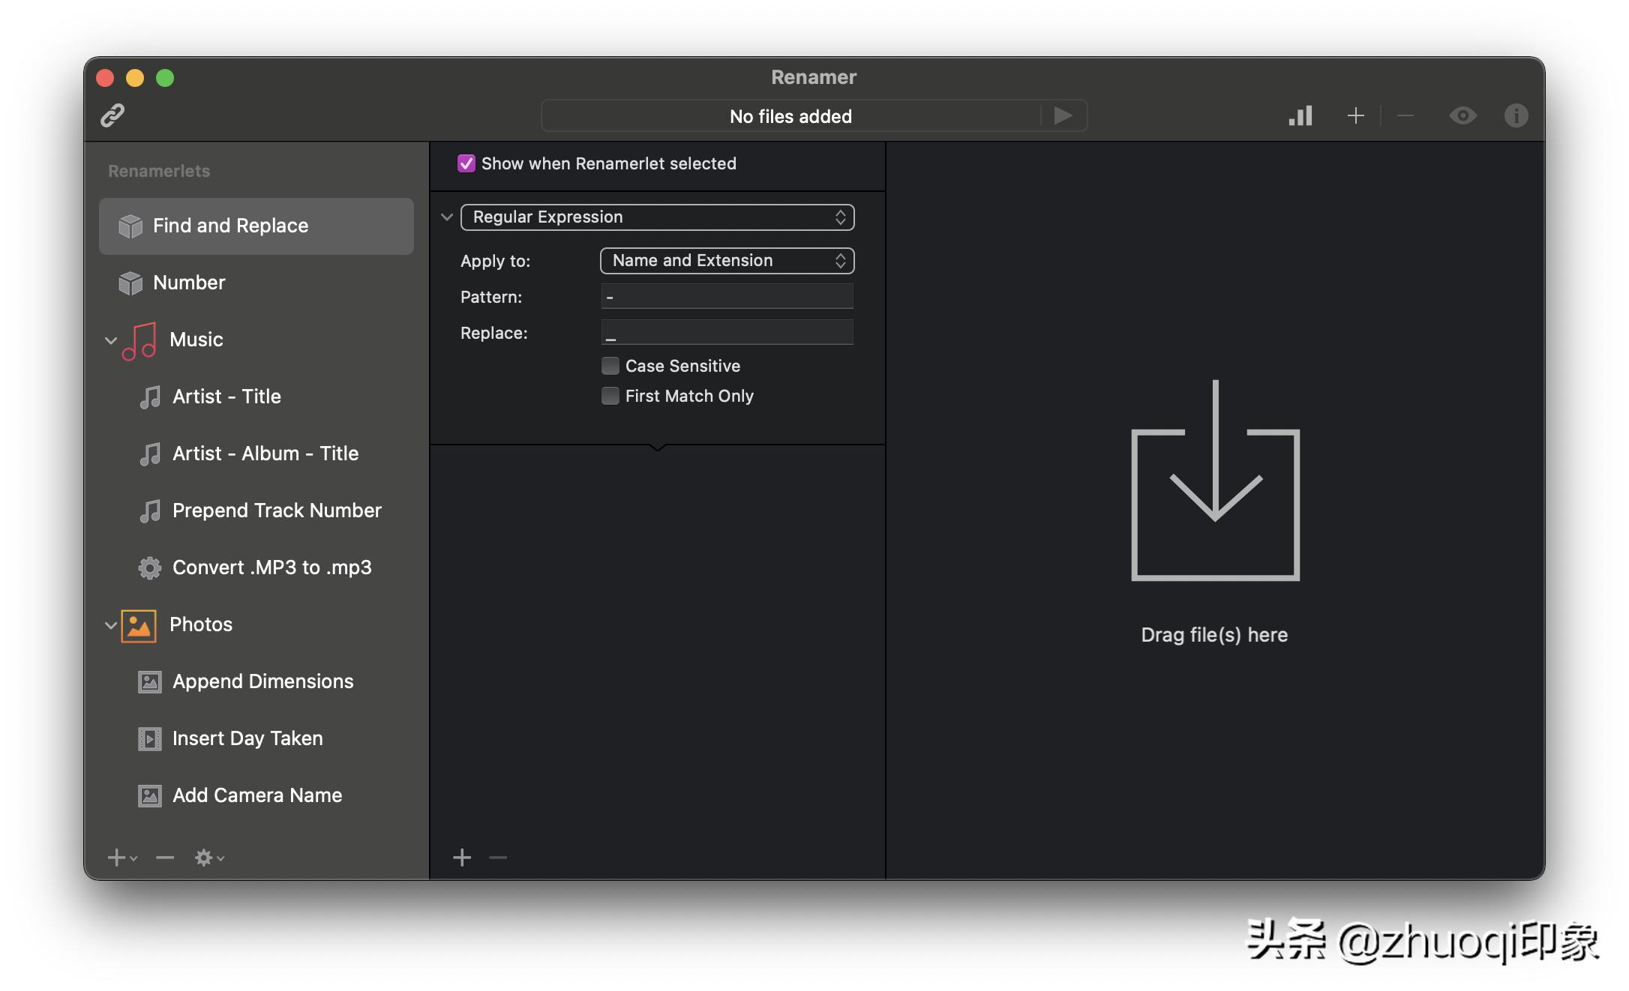
Task: Collapse the Music group
Action: (x=111, y=340)
